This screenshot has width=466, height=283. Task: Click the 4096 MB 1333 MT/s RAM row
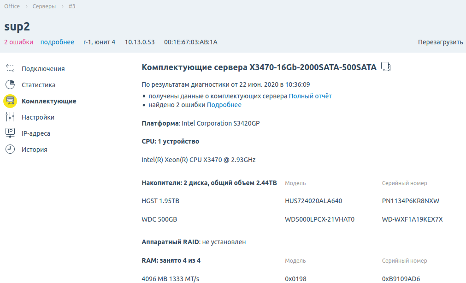point(170,279)
